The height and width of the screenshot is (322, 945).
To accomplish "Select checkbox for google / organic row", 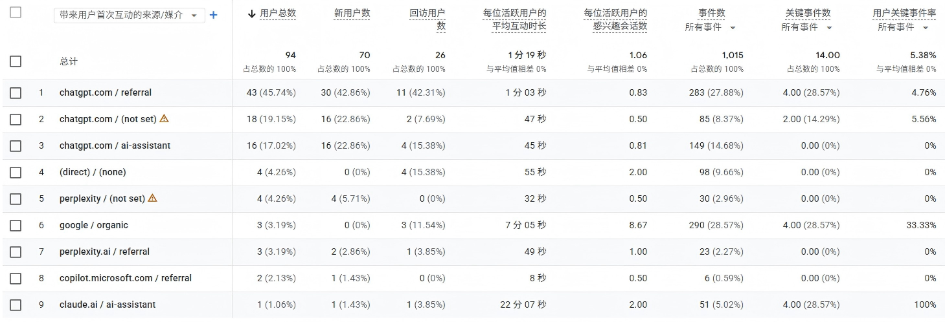I will [16, 226].
